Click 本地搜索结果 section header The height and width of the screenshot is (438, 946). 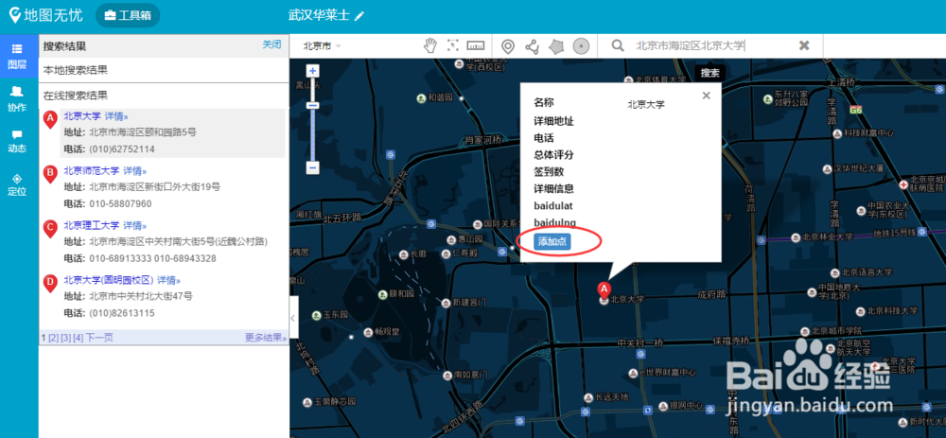coord(76,71)
